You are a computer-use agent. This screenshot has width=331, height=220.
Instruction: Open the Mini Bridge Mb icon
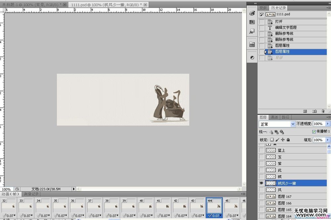[252, 44]
